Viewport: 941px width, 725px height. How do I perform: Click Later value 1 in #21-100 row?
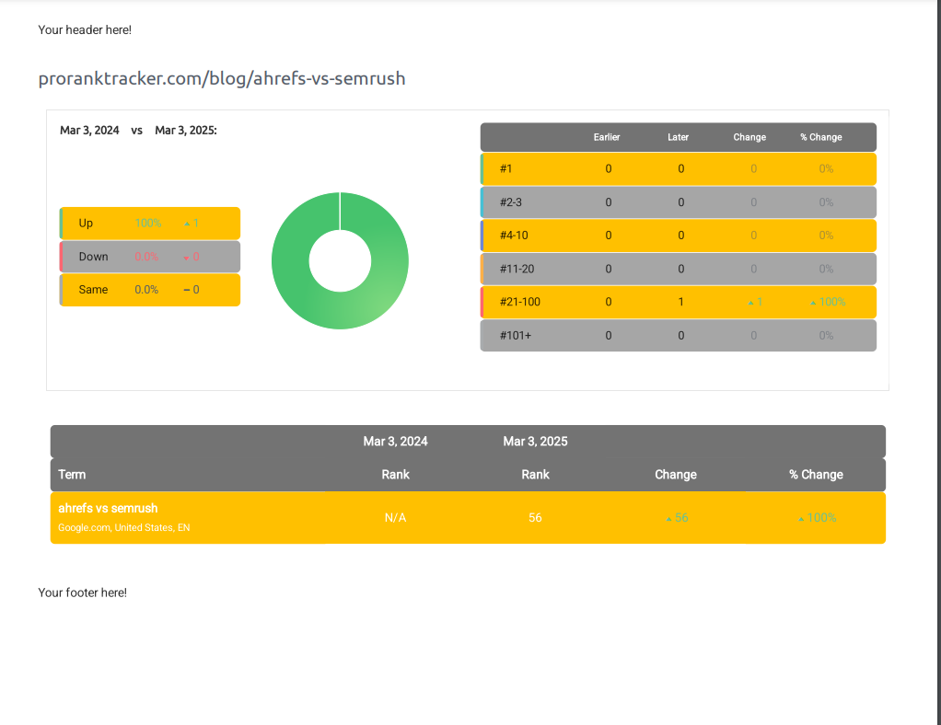pos(680,302)
